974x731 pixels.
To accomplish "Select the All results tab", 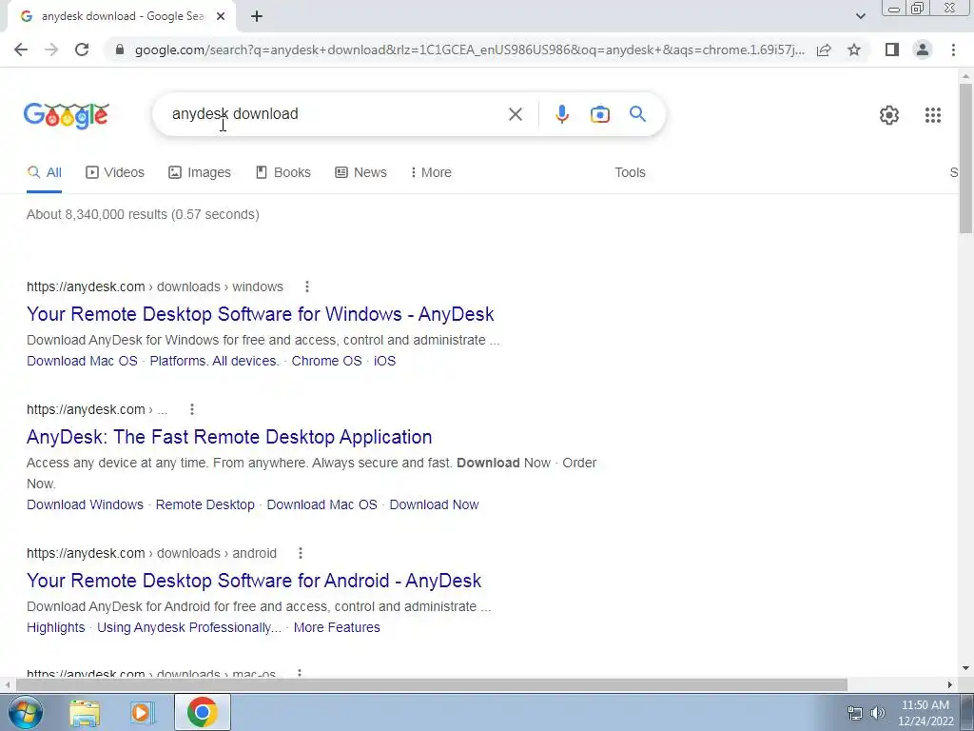I will tap(44, 173).
